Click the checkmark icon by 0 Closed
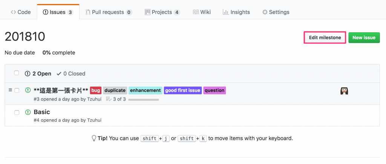Image resolution: width=386 pixels, height=164 pixels. click(x=59, y=74)
